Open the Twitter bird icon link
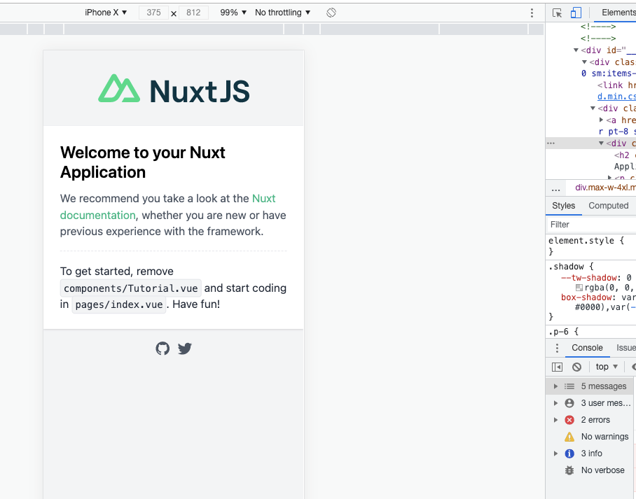 (184, 349)
